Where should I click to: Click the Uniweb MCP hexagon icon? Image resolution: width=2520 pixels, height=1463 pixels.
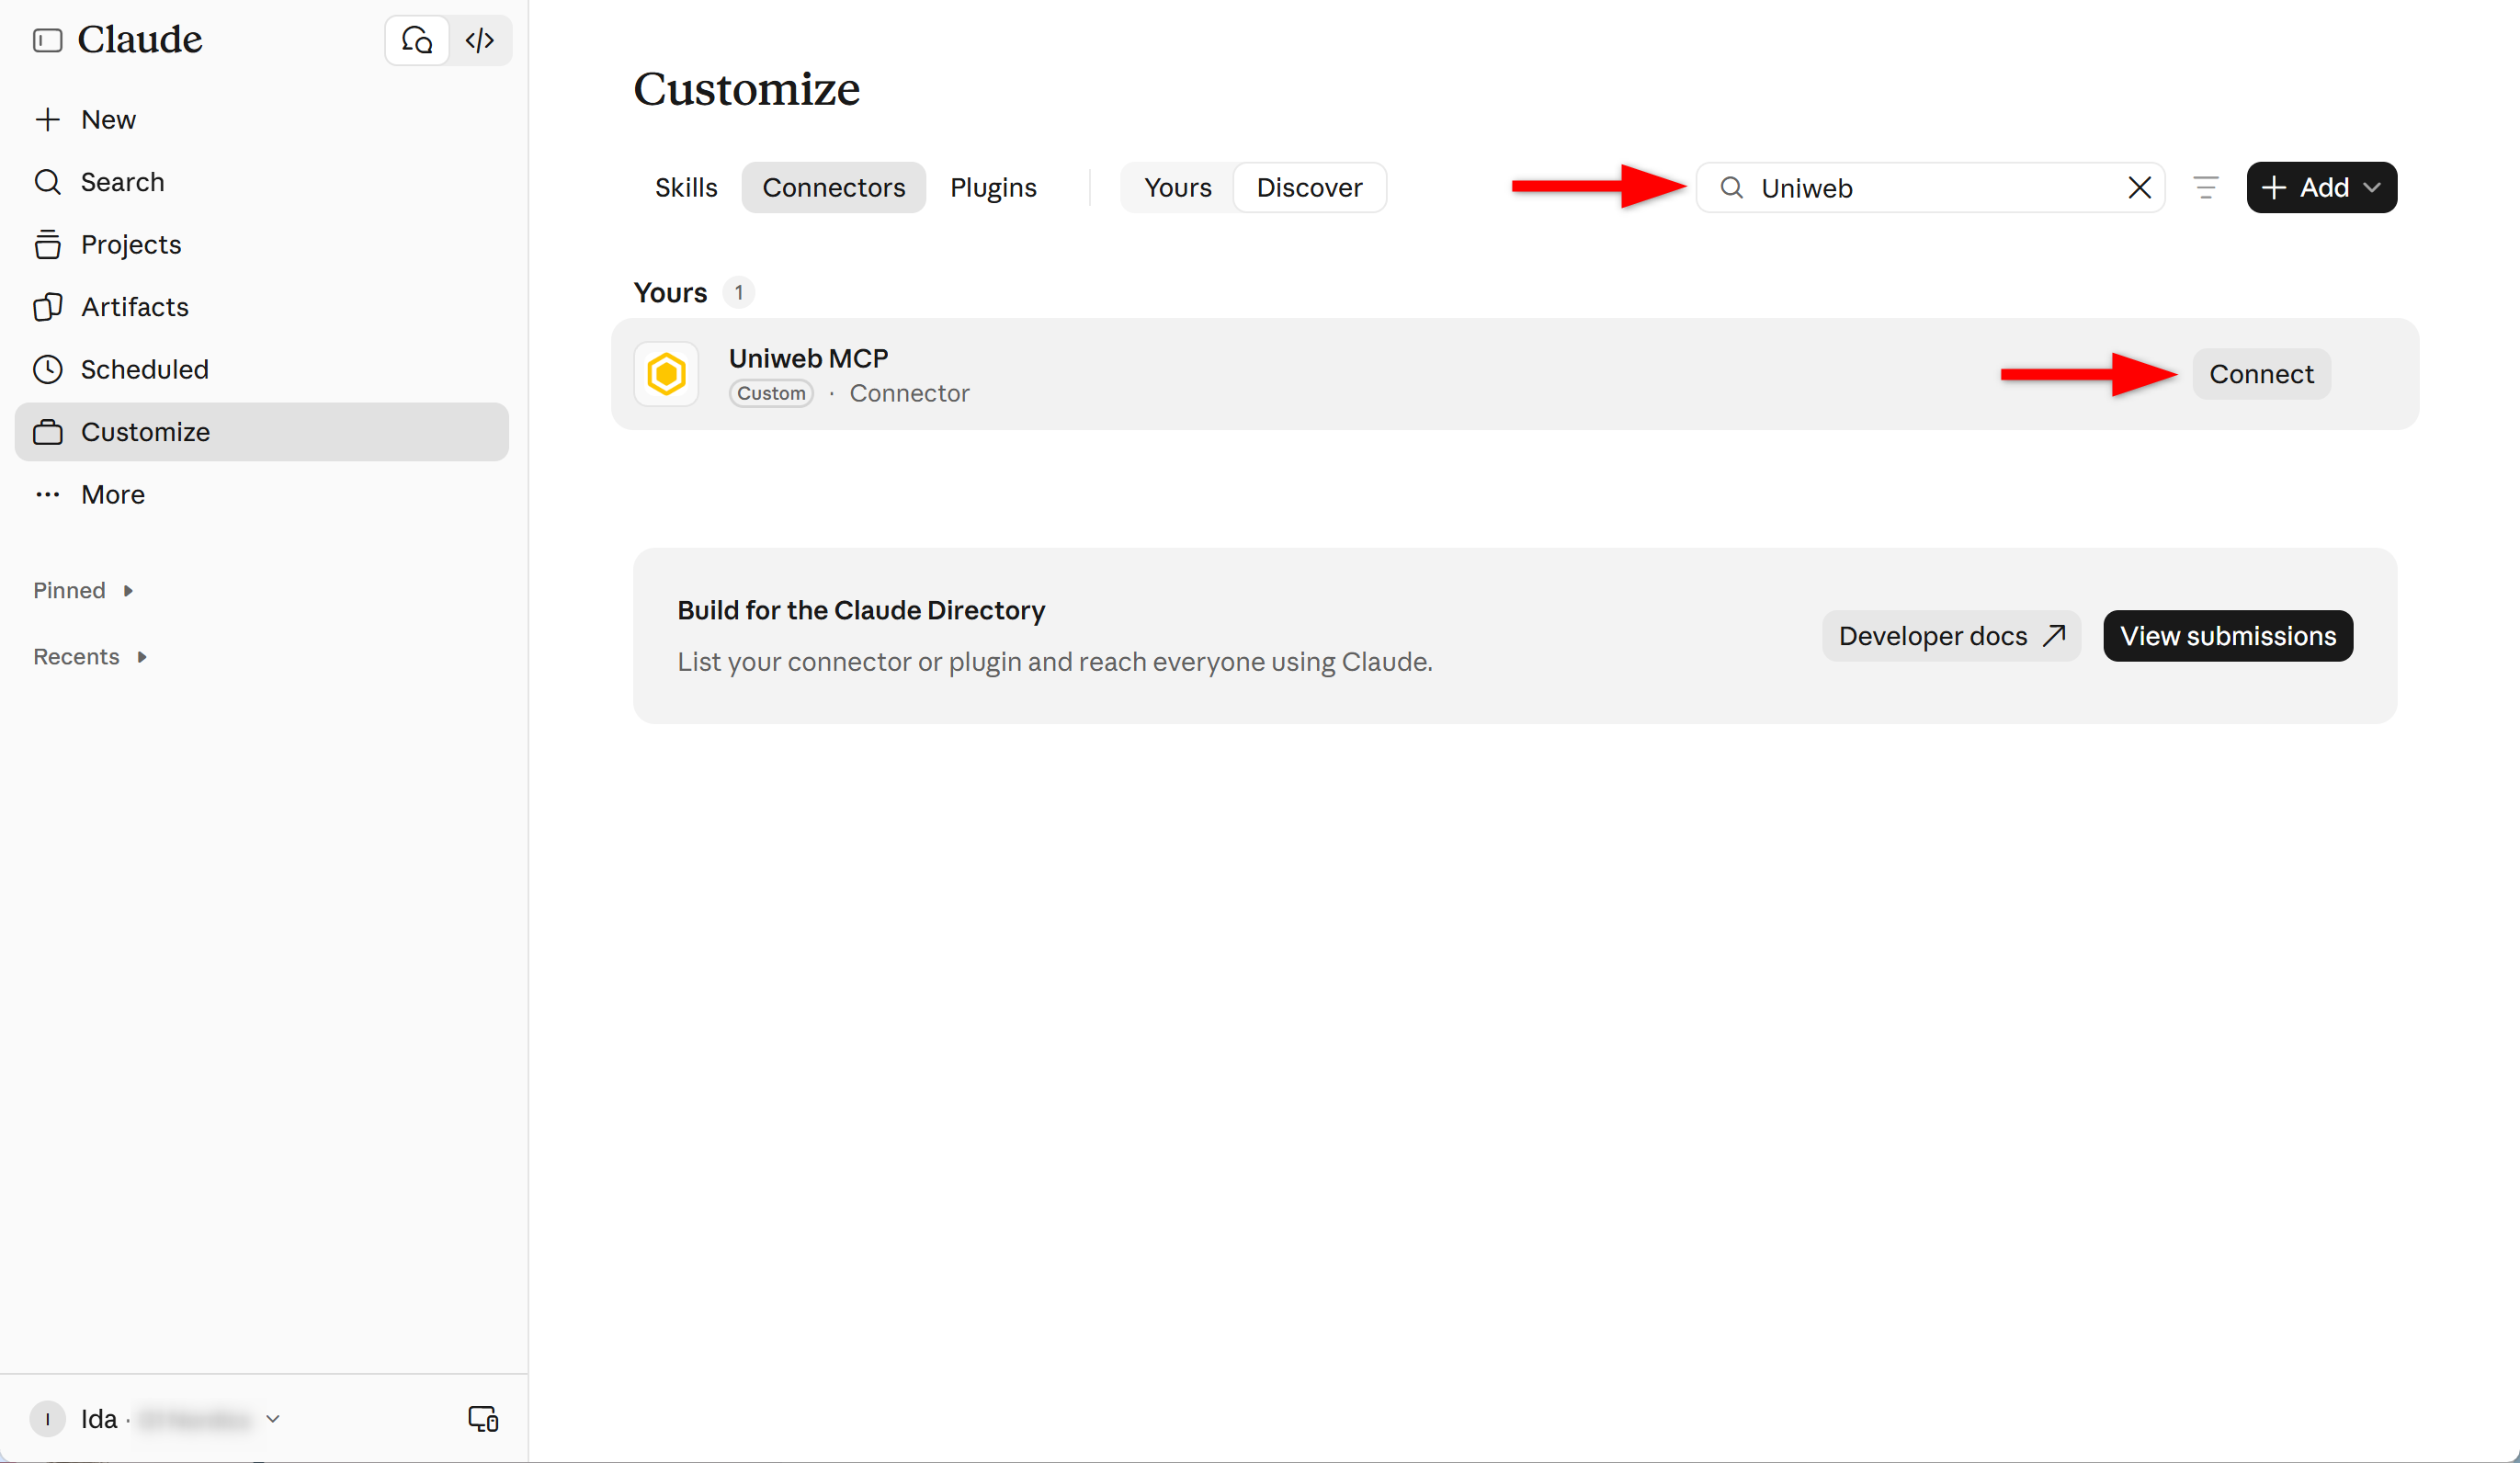(x=666, y=375)
